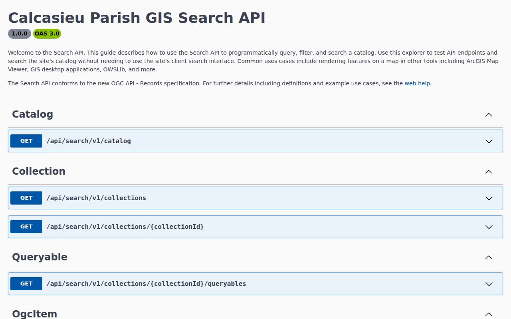Click the Collection section heading
511x319 pixels.
[x=39, y=171]
